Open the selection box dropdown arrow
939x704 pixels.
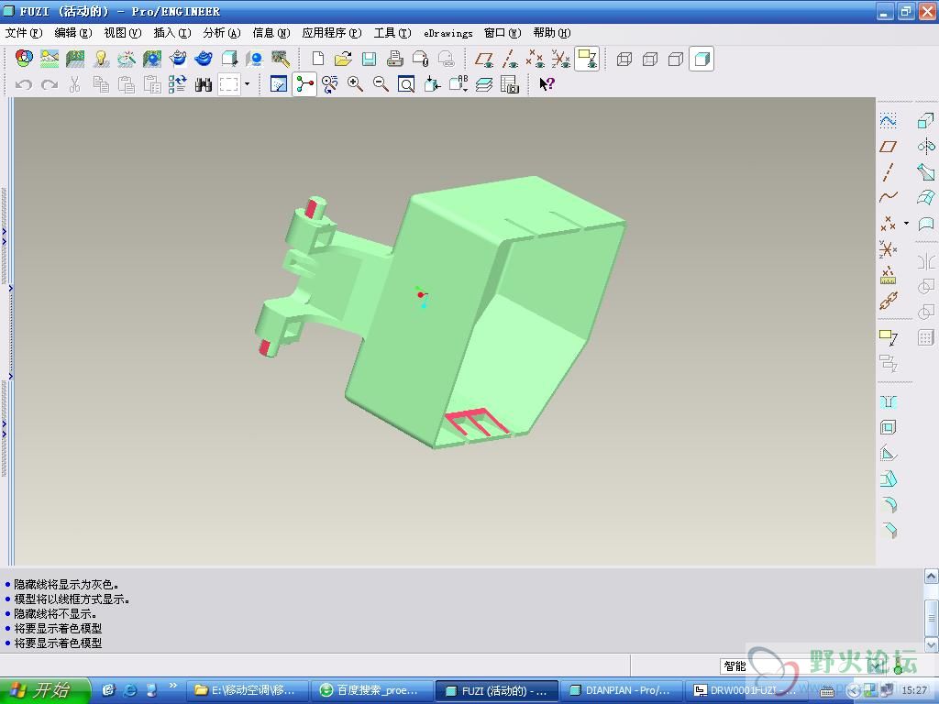[247, 84]
